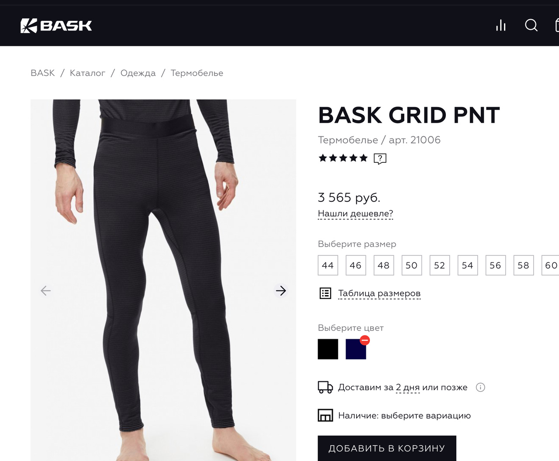The image size is (559, 461).
Task: Choose size 48 option
Action: click(x=384, y=265)
